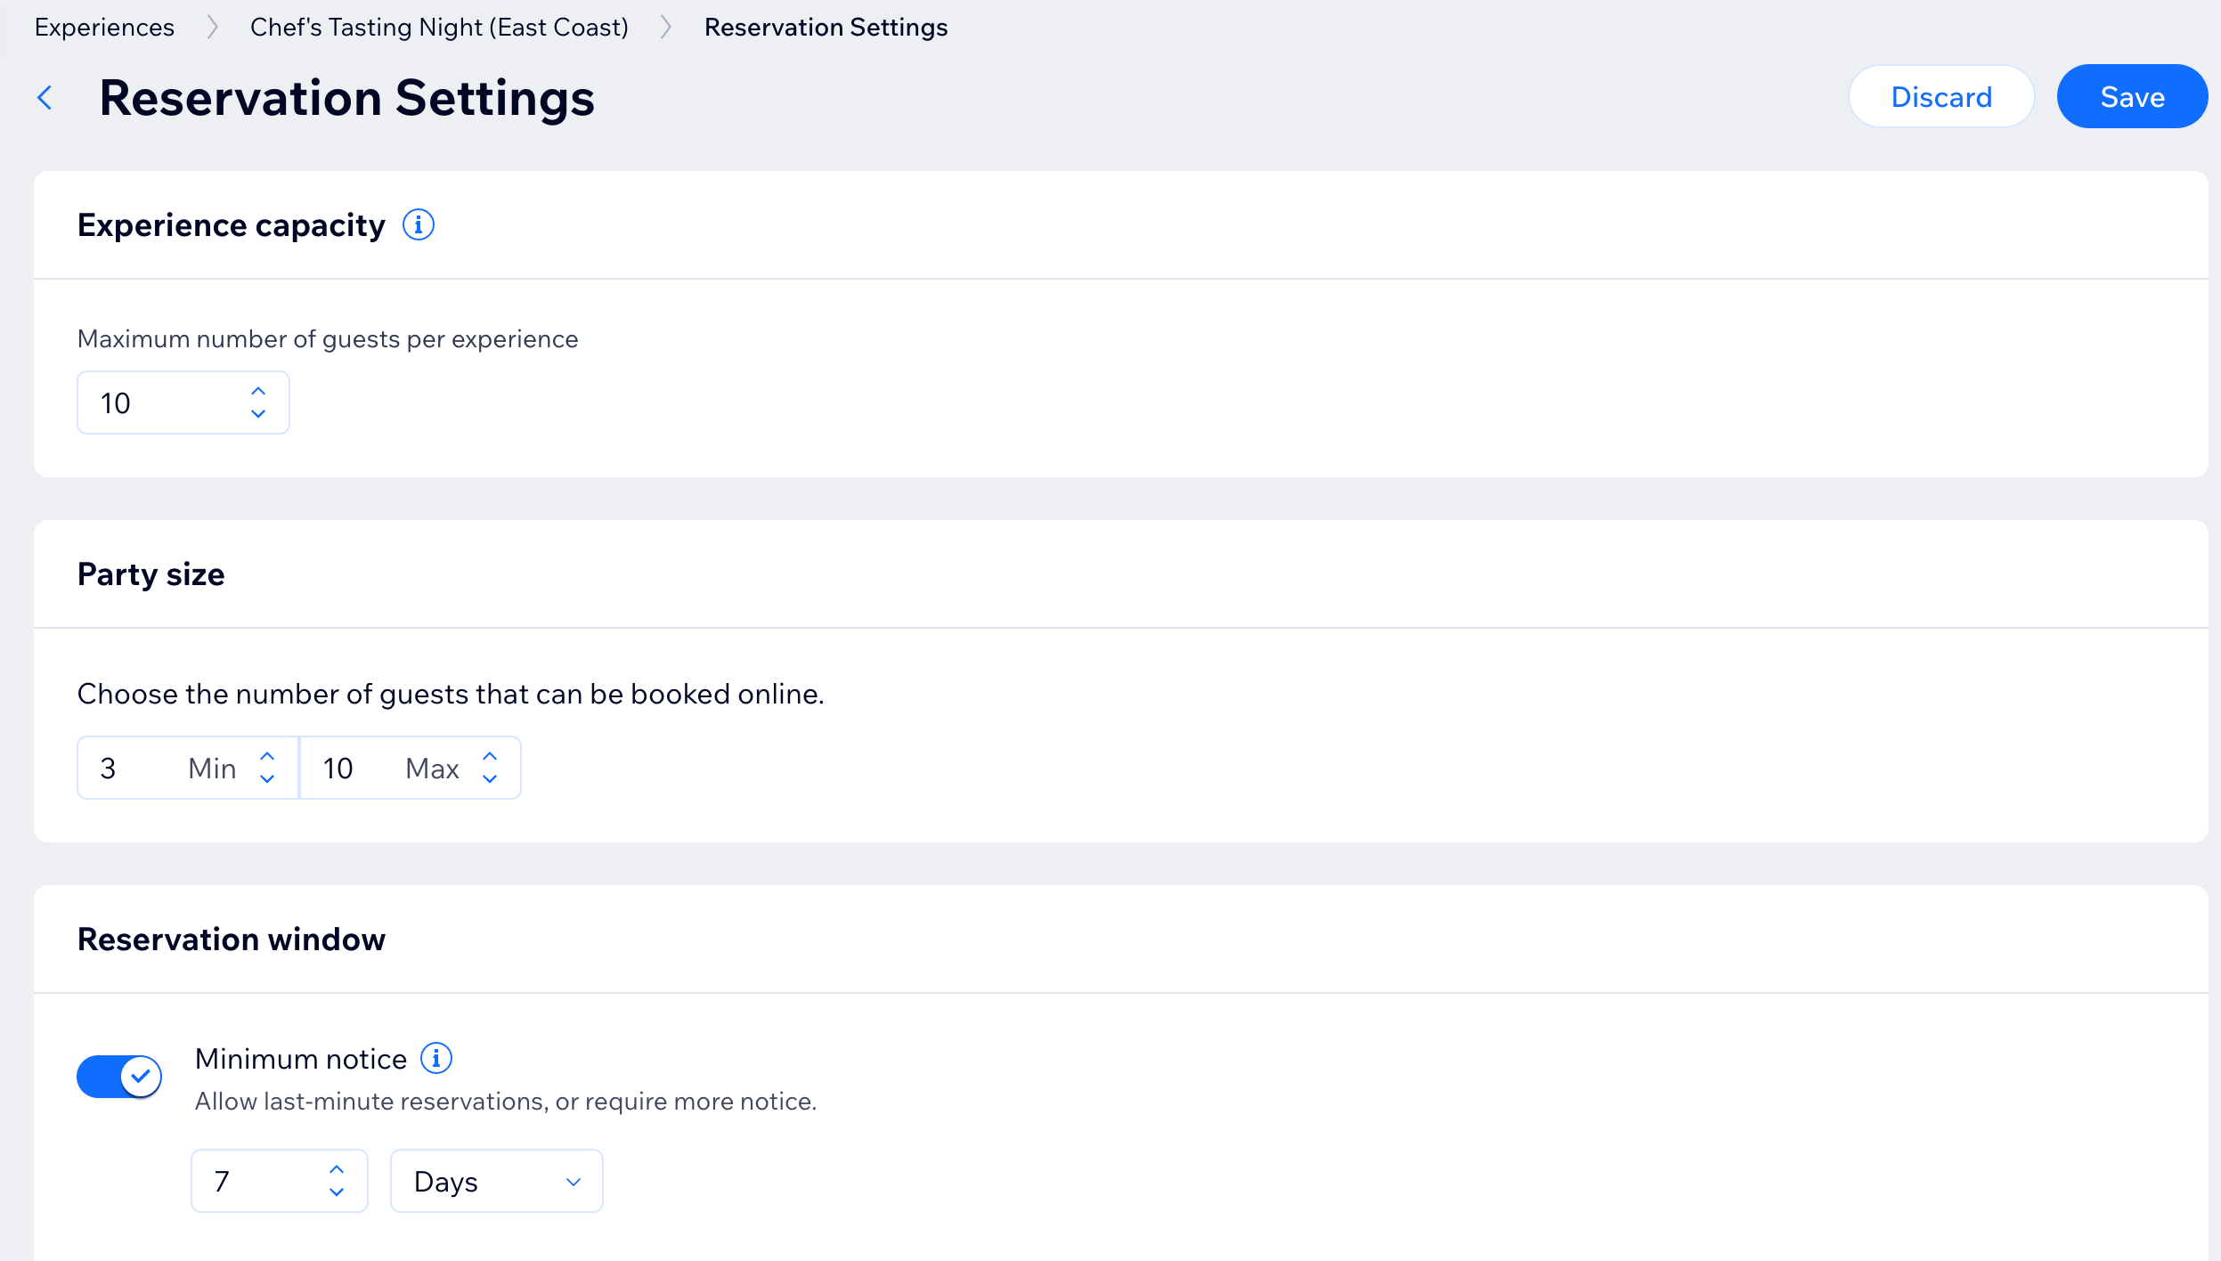Viewport: 2221px width, 1261px height.
Task: Open Experience capacity info tooltip icon
Action: 418,225
